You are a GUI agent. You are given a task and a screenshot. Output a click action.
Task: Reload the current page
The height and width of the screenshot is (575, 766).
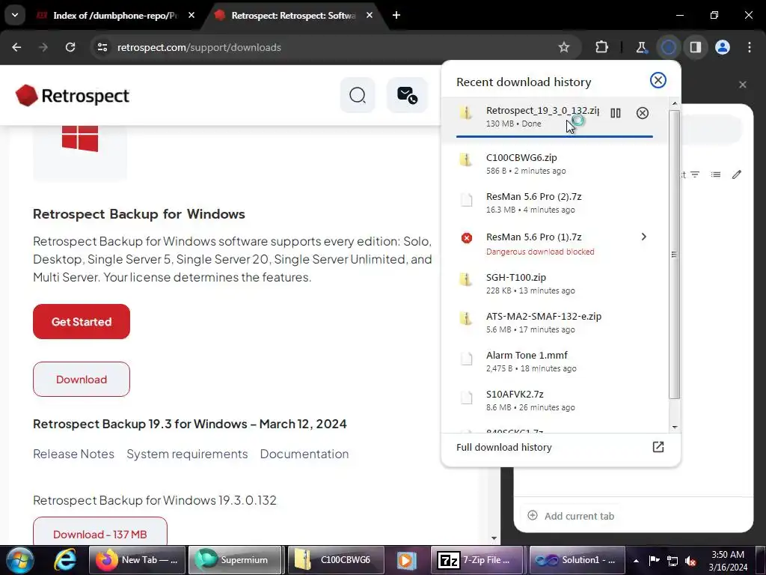[70, 47]
